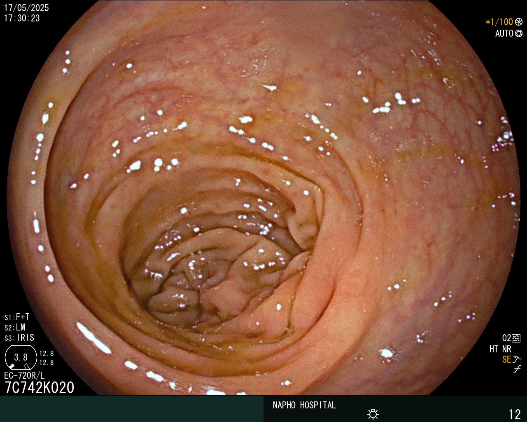Click the shutter speed icon beside 1/100
This screenshot has width=527, height=422.
pos(519,22)
